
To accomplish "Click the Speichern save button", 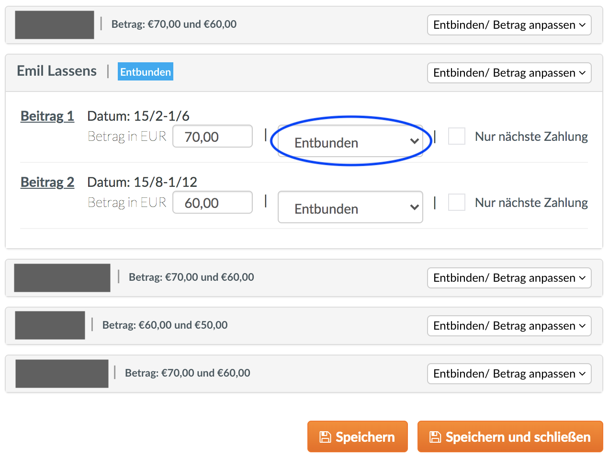I will click(357, 436).
